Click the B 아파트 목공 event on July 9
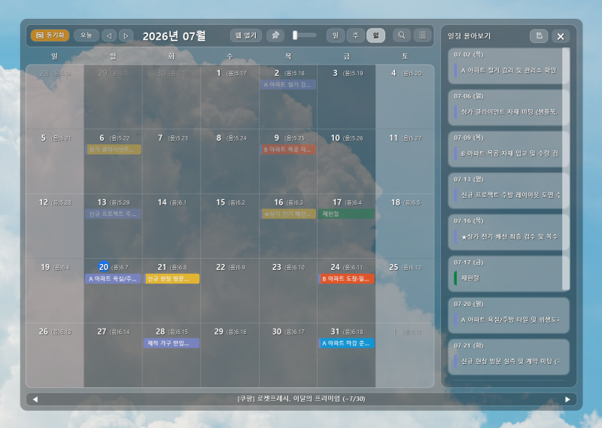Image resolution: width=602 pixels, height=428 pixels. [x=288, y=150]
